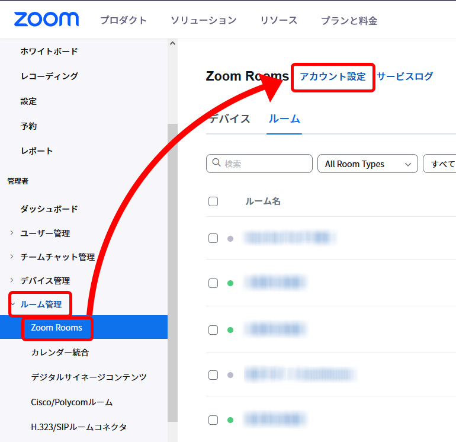Open All Room Types dropdown

pos(368,164)
